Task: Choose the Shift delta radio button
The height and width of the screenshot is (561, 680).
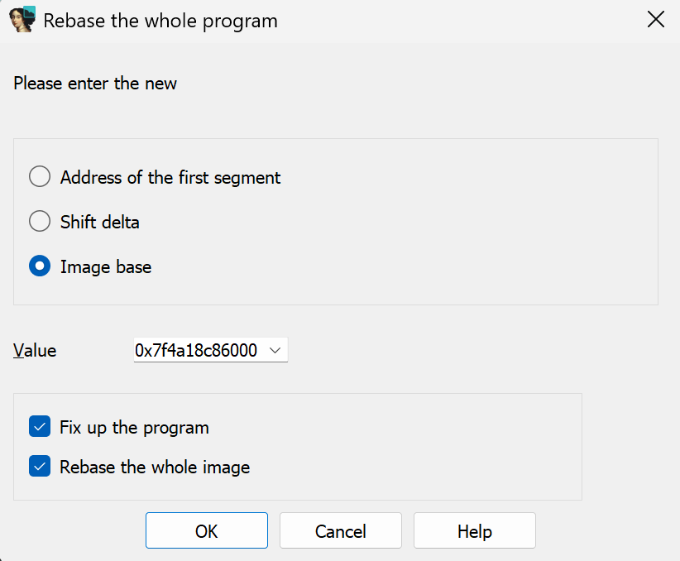Action: [40, 221]
